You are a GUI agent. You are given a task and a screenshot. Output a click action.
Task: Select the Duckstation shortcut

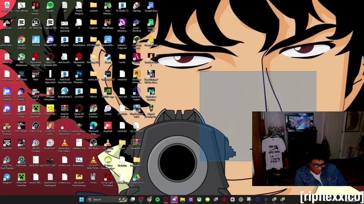click(79, 41)
